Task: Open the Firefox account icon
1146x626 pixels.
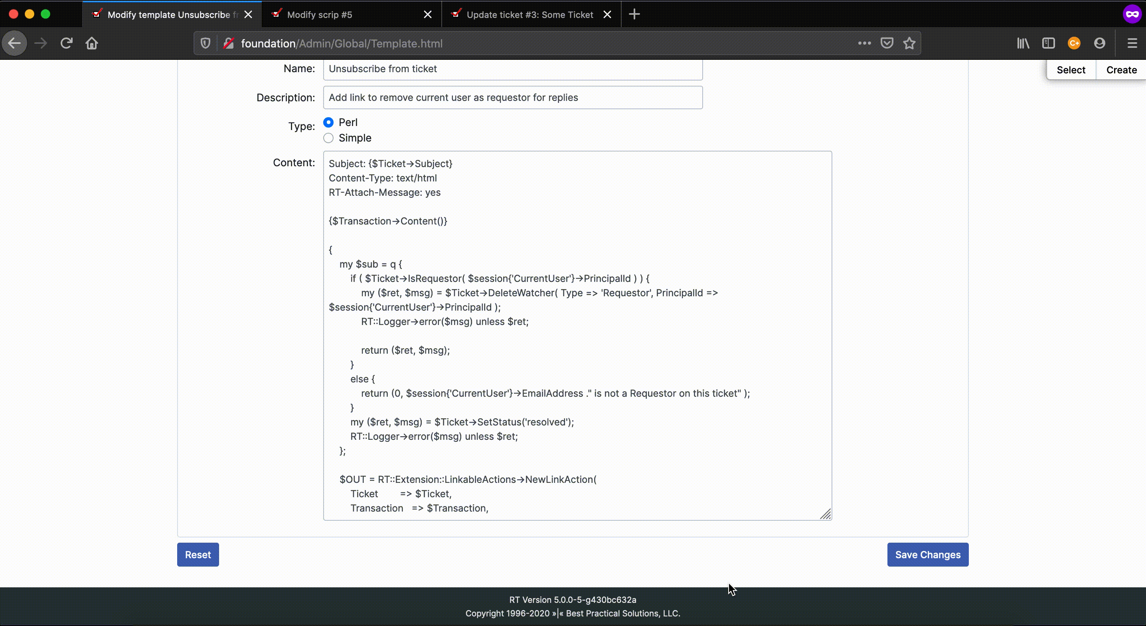Action: click(x=1099, y=43)
